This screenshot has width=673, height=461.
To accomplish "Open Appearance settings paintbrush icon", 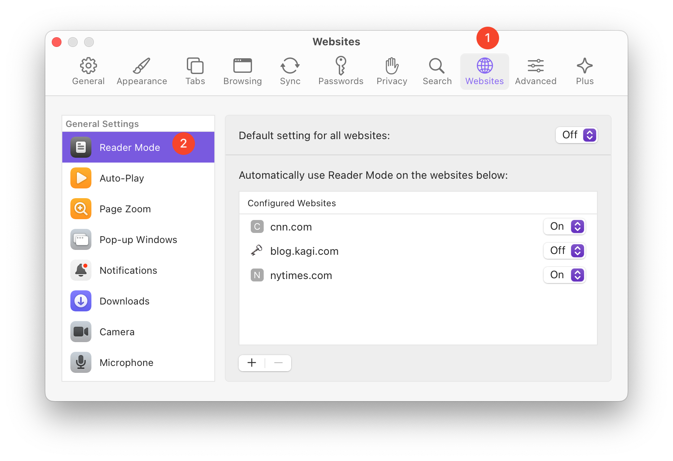I will point(142,66).
